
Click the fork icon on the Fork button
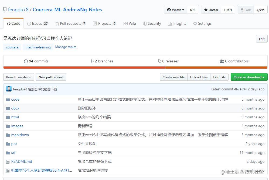pos(242,10)
